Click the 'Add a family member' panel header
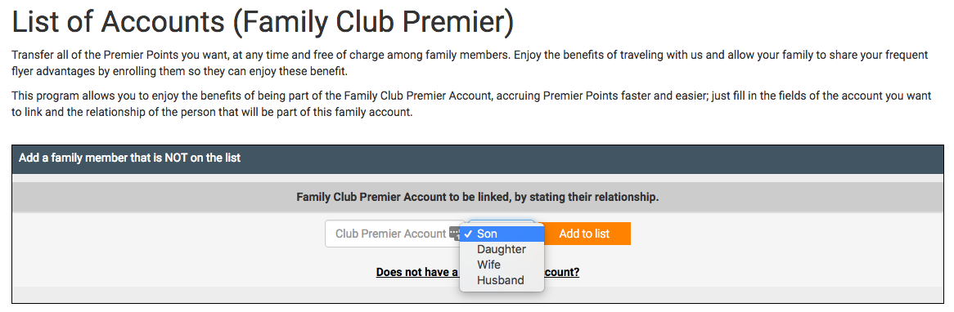Screen dimensions: 954x312 pyautogui.click(x=476, y=158)
